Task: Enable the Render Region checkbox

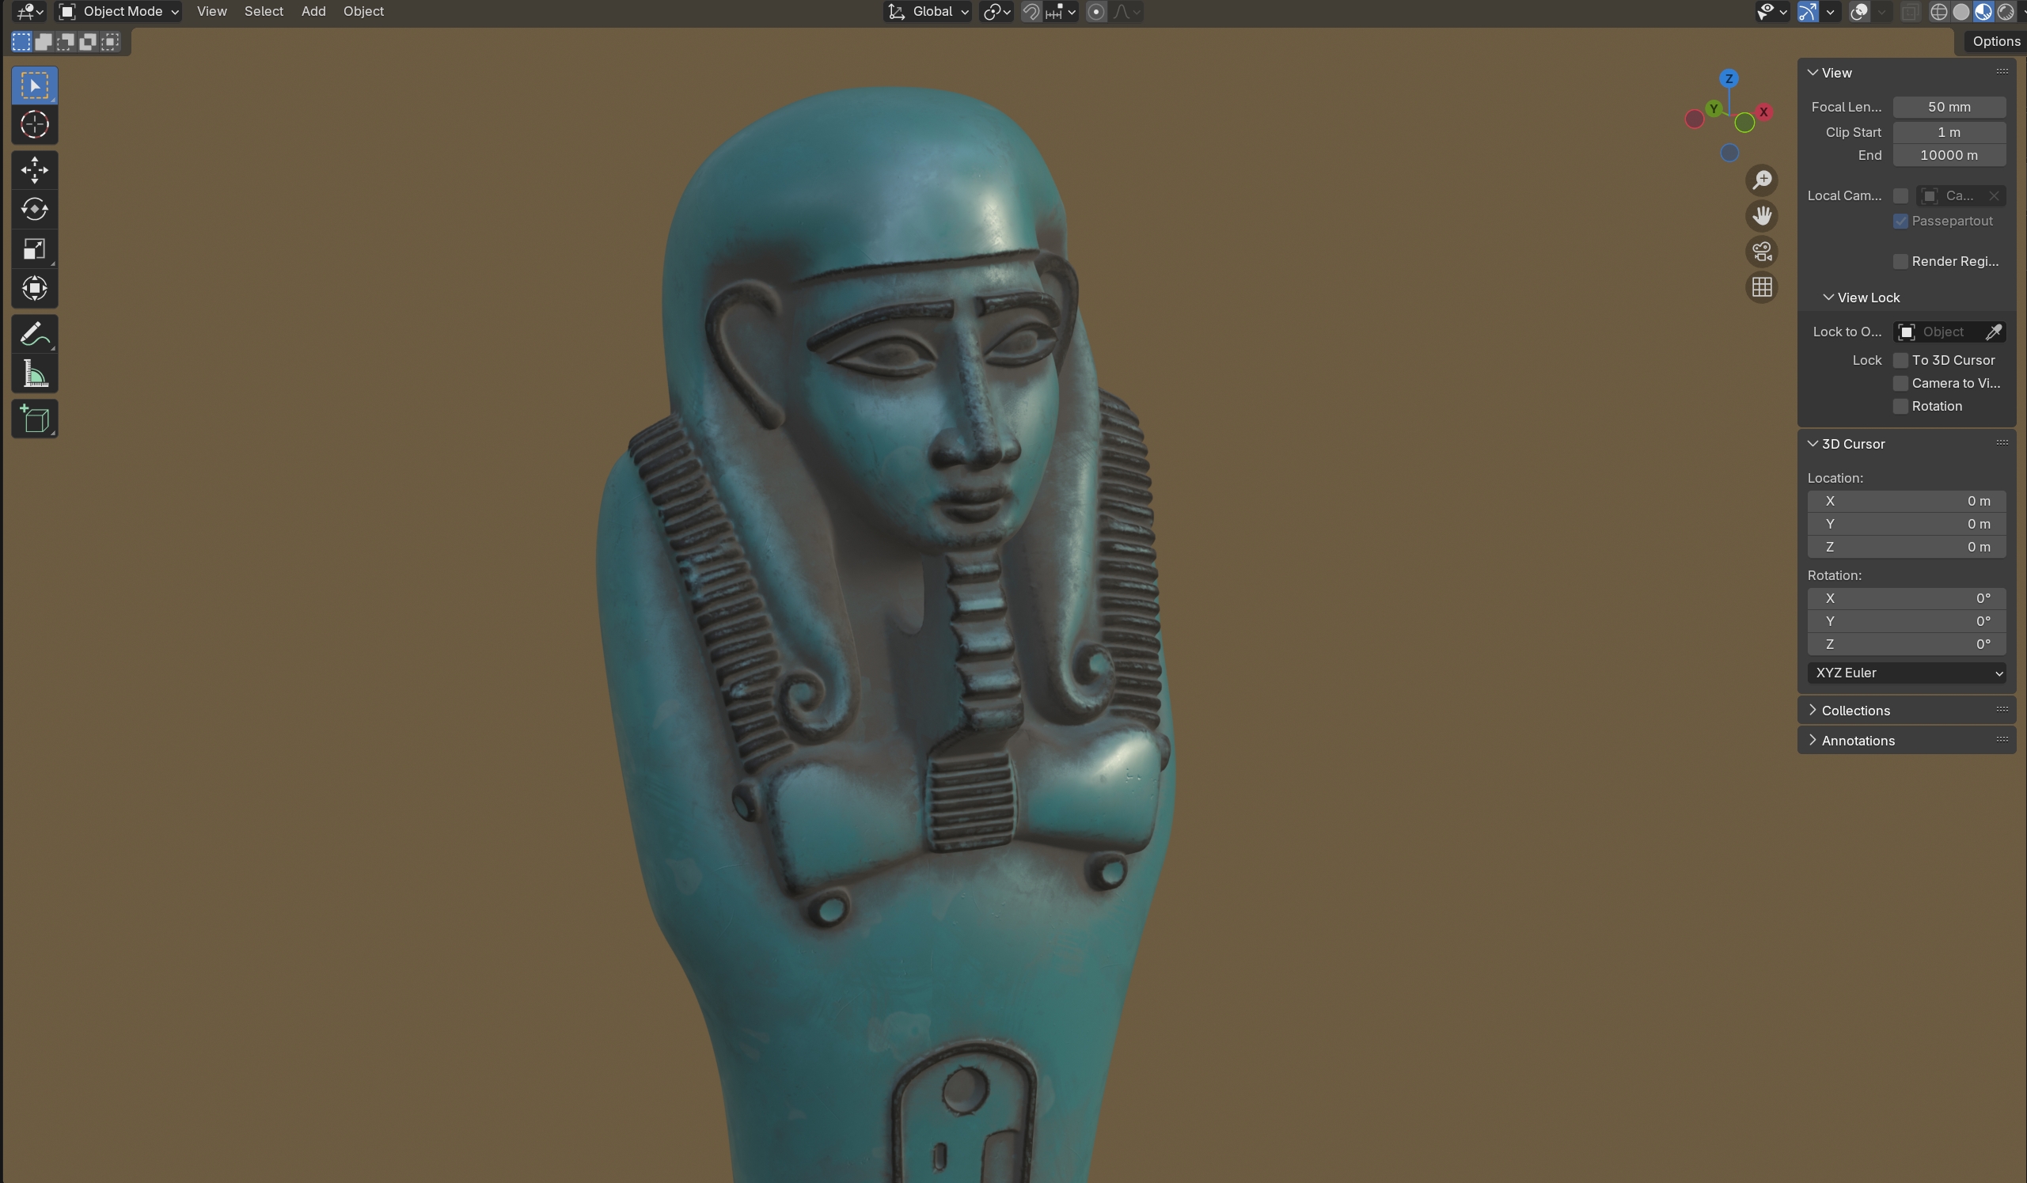Action: pos(1900,261)
